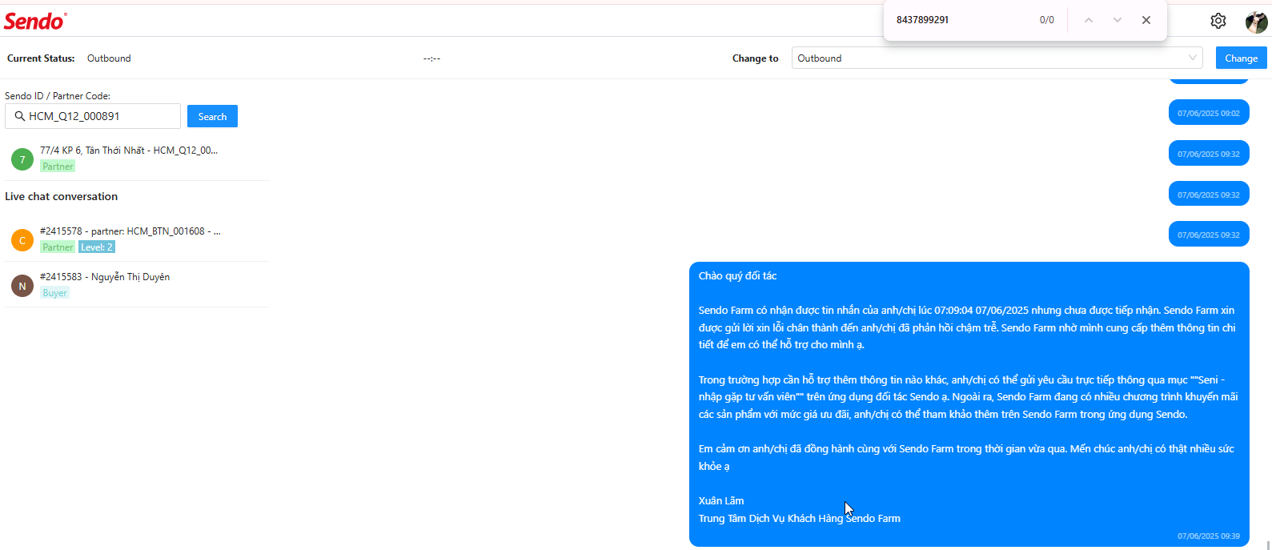The image size is (1272, 550).
Task: Click the find bar text 8437899291
Action: 922,20
